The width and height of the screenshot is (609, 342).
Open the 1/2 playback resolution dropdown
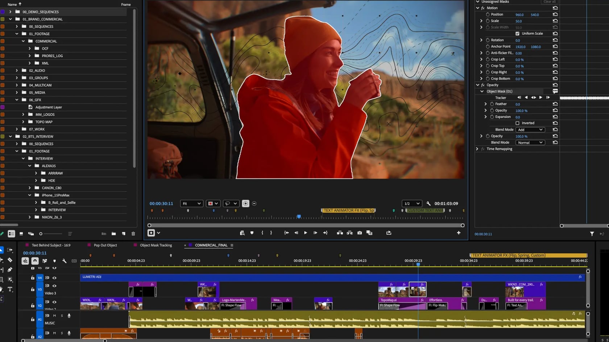click(x=411, y=203)
